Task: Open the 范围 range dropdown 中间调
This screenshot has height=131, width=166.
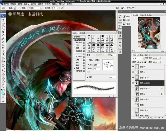Action: pos(35,8)
